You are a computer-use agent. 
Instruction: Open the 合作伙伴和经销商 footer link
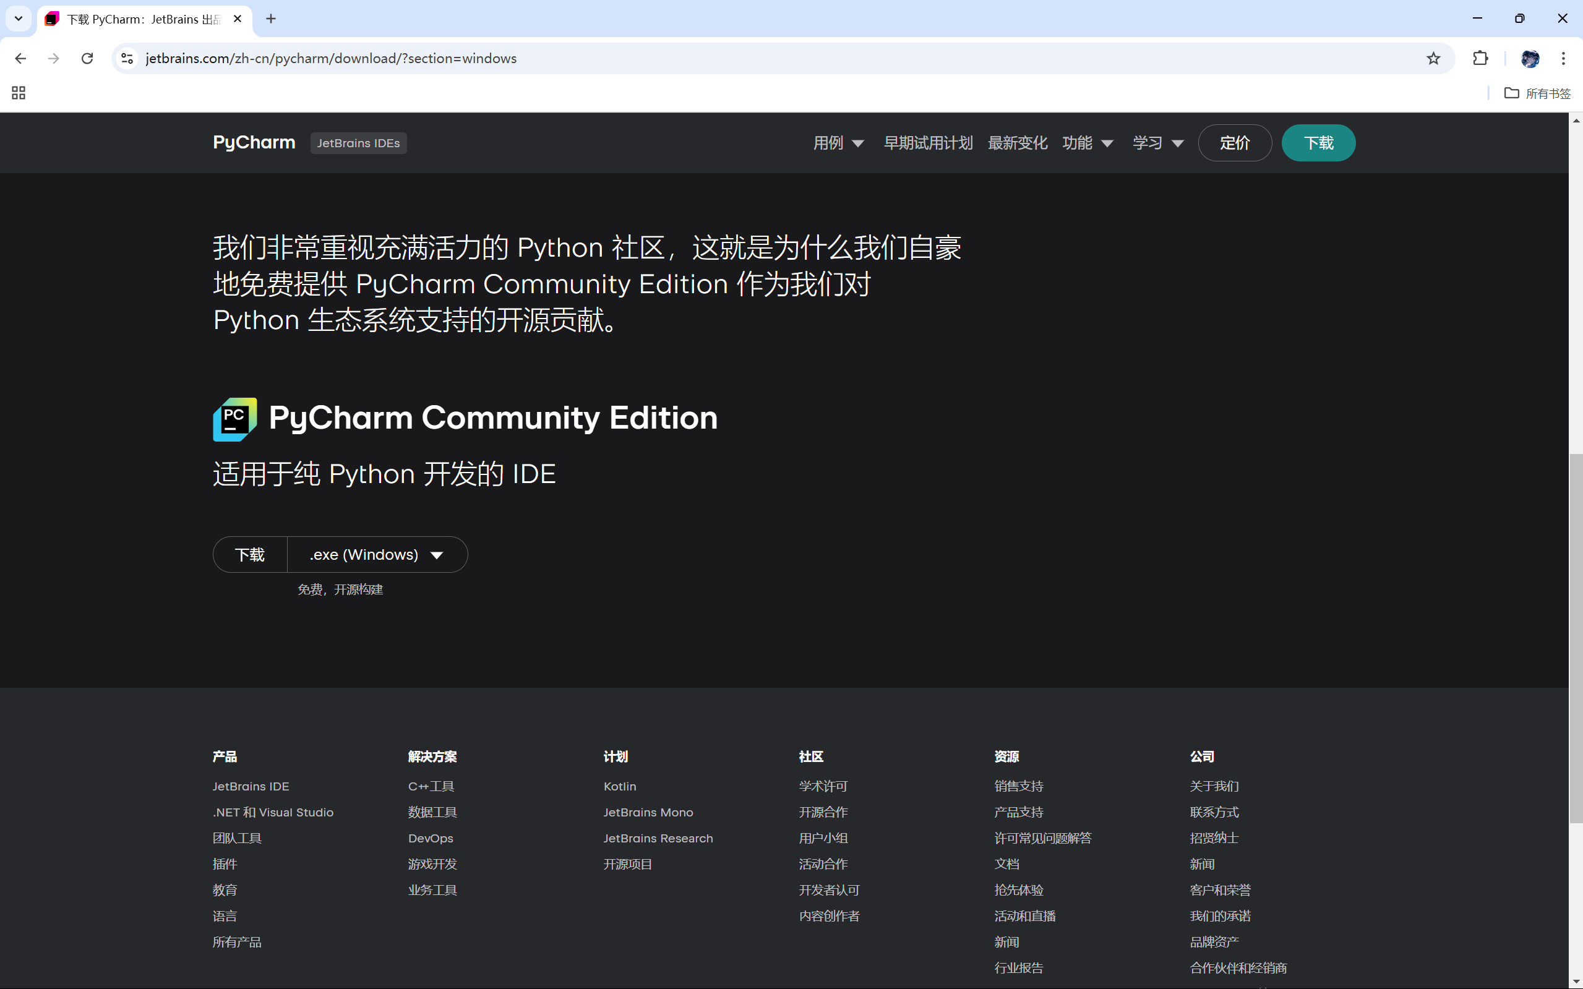(1238, 968)
